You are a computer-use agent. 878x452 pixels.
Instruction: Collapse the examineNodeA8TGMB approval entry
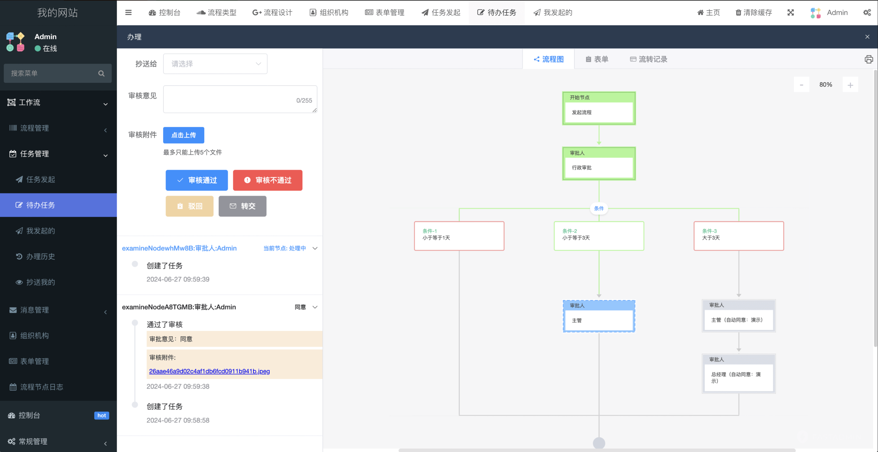[x=315, y=307]
